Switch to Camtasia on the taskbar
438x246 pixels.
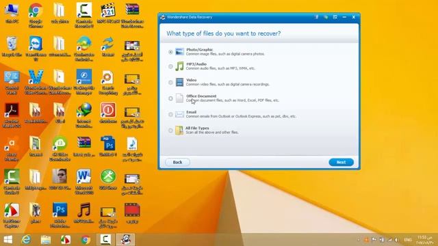click(x=105, y=240)
